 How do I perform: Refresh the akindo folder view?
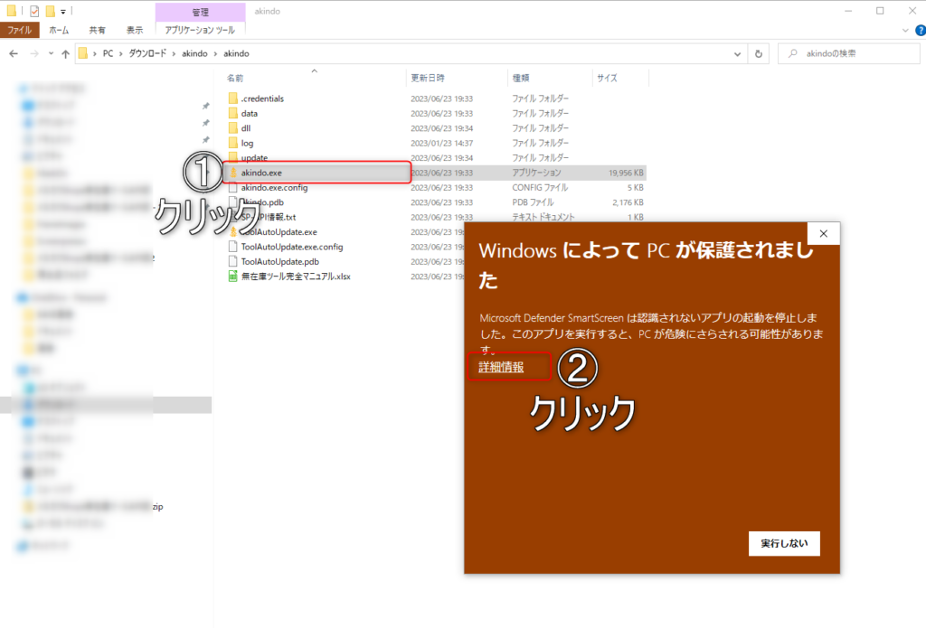tap(758, 53)
